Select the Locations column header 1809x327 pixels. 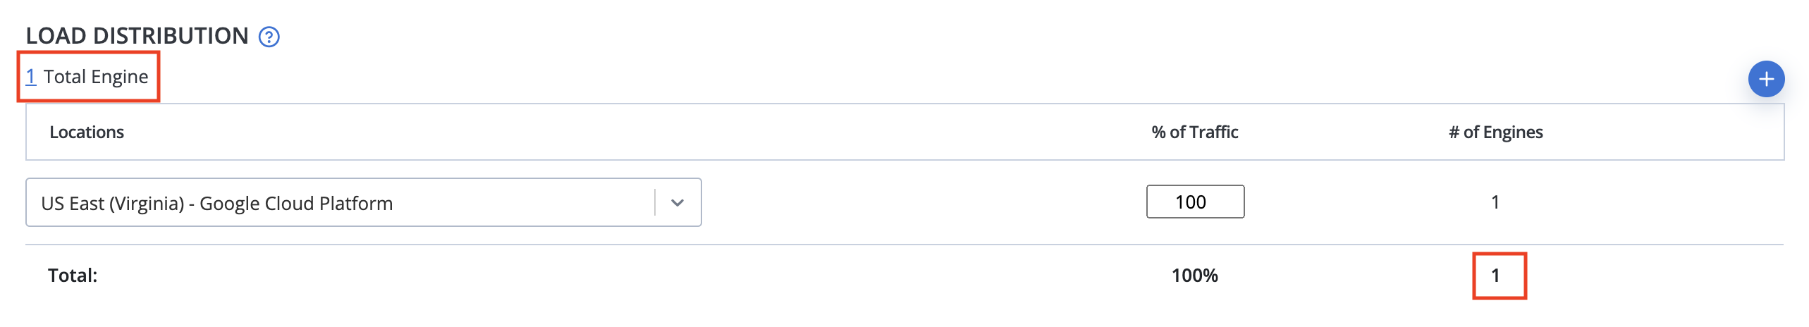click(x=87, y=132)
